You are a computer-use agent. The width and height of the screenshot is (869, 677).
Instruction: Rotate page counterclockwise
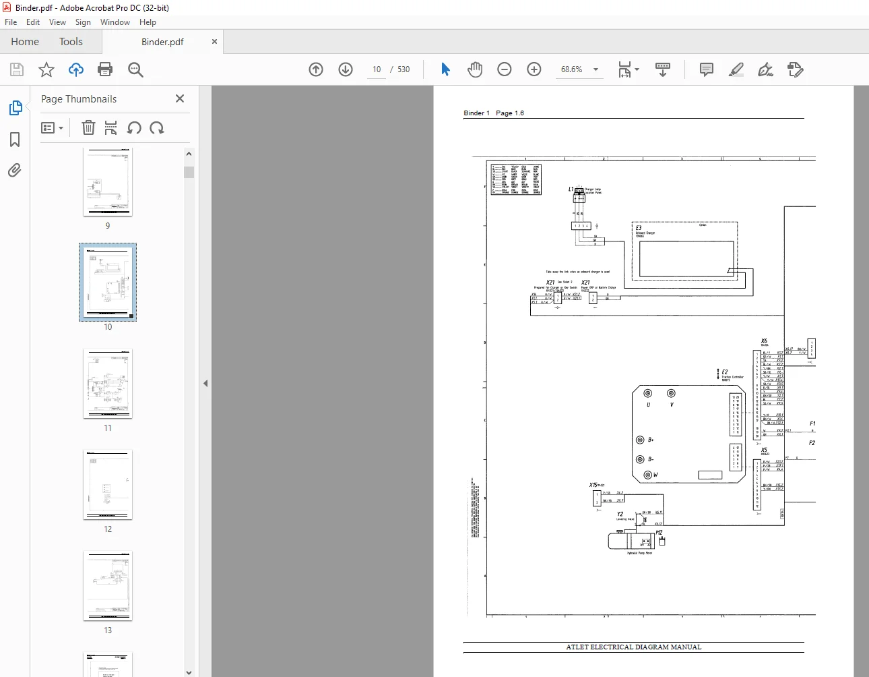[134, 127]
